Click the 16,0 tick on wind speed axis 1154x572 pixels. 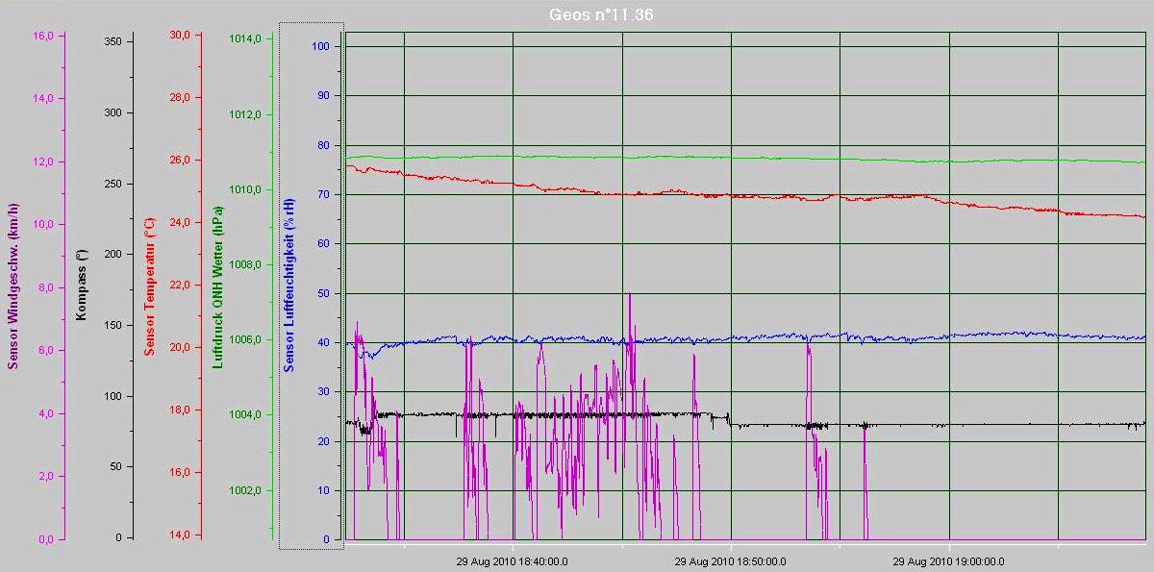tap(43, 36)
